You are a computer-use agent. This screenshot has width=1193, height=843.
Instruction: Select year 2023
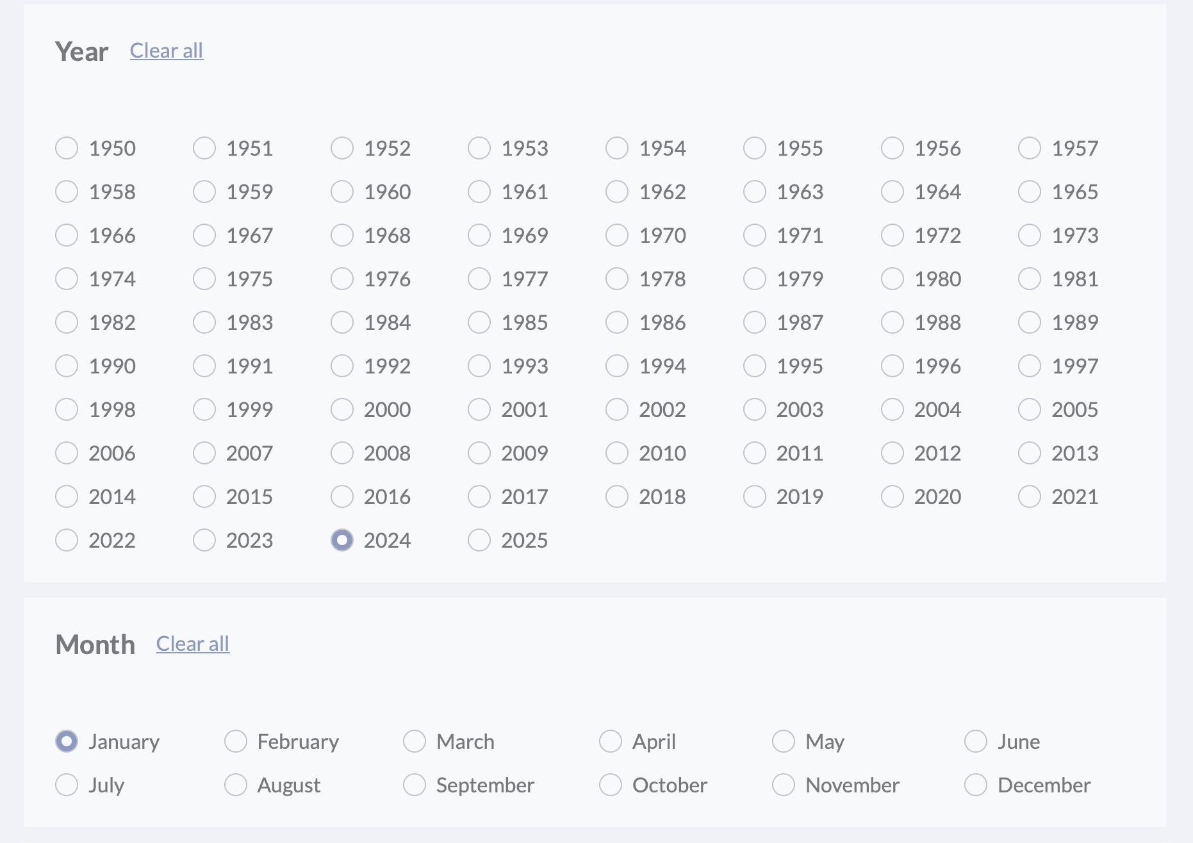[x=204, y=540]
